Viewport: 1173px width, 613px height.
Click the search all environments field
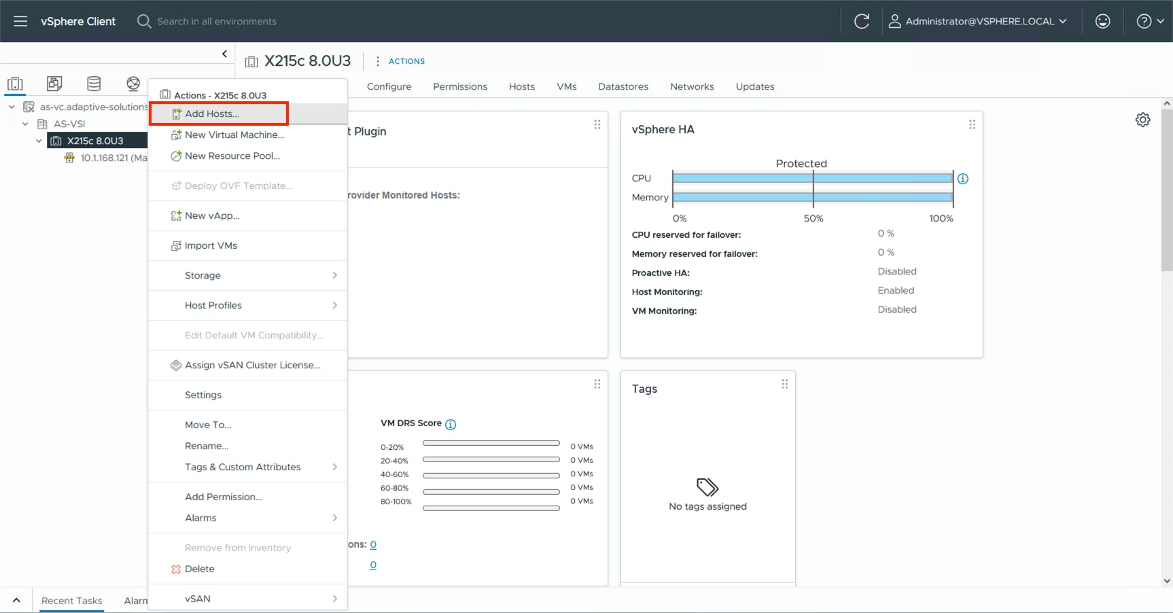click(217, 21)
